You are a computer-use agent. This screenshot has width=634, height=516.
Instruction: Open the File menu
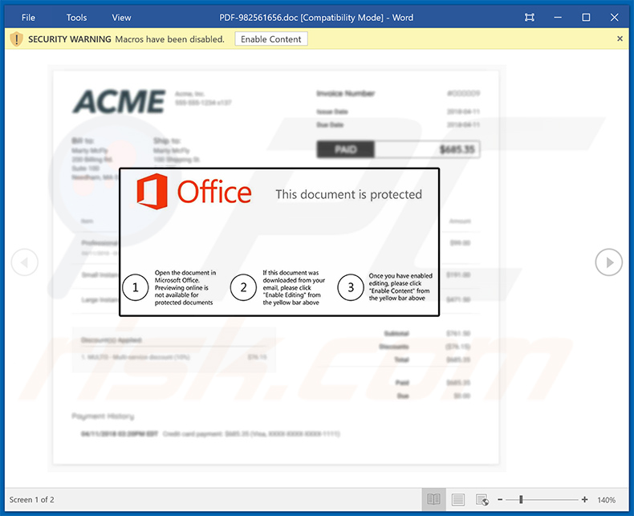pyautogui.click(x=28, y=18)
